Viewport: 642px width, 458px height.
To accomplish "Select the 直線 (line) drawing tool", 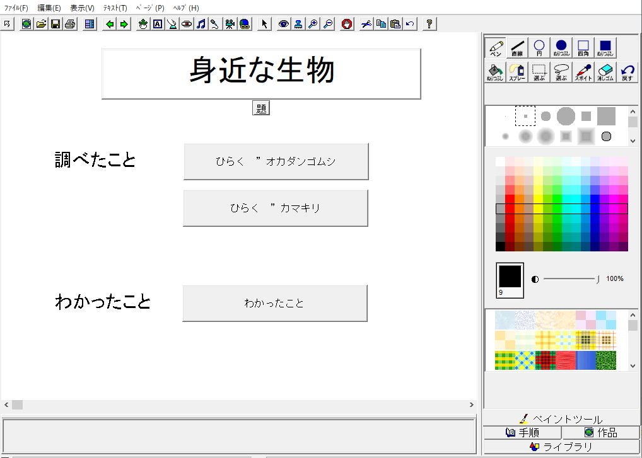I will tap(517, 48).
